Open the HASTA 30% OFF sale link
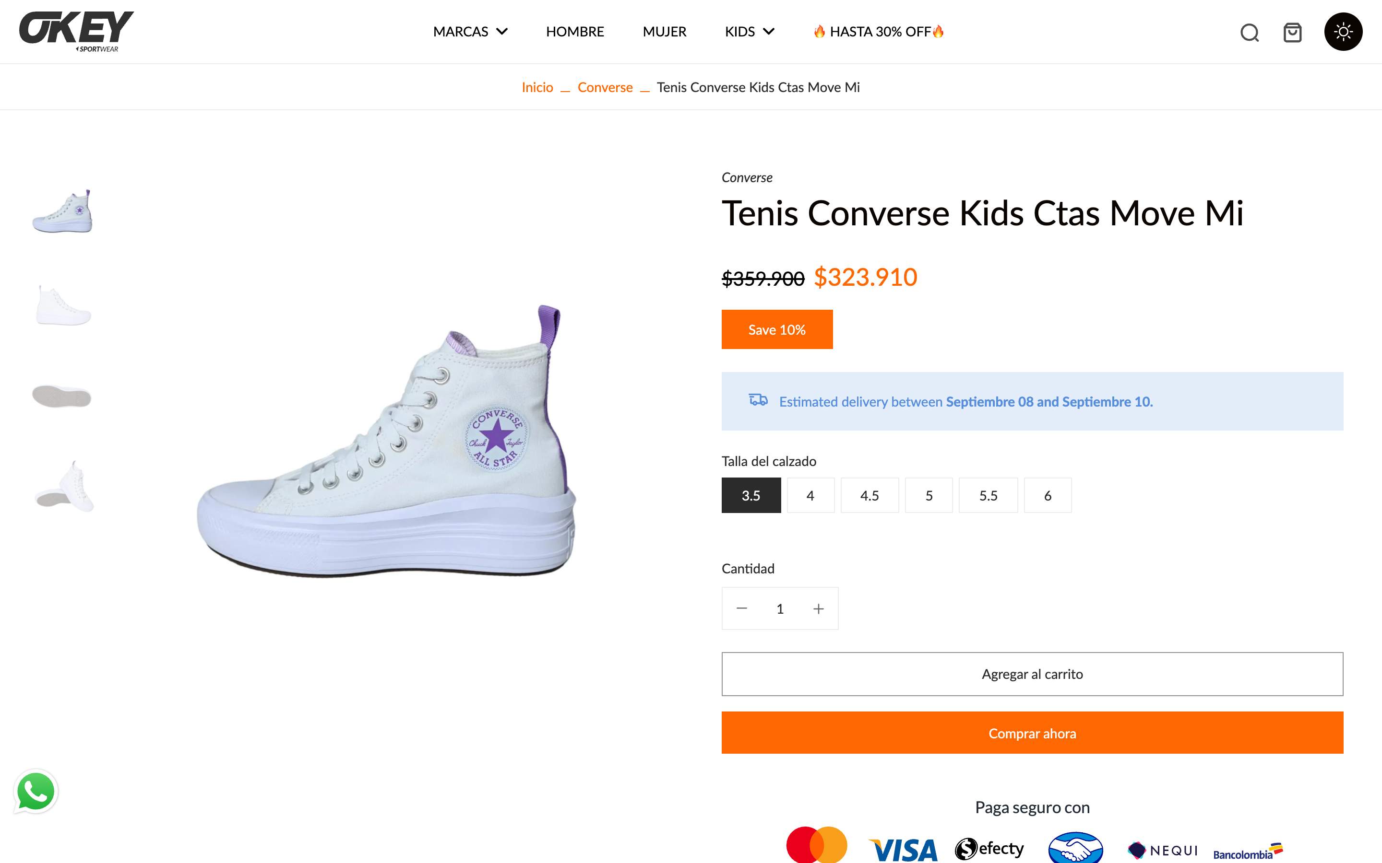This screenshot has width=1382, height=863. [x=879, y=32]
